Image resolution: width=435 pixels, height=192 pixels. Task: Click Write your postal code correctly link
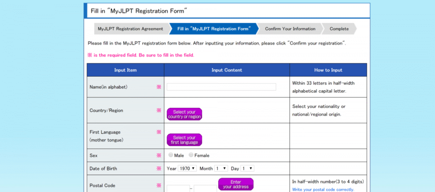323,189
